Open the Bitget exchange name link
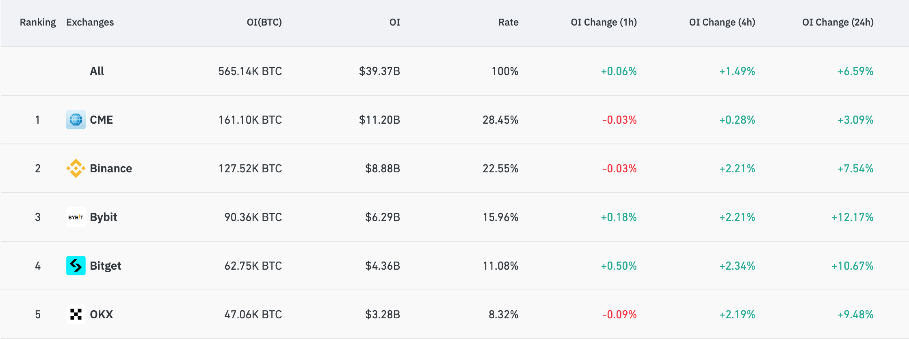The width and height of the screenshot is (909, 339). tap(105, 266)
